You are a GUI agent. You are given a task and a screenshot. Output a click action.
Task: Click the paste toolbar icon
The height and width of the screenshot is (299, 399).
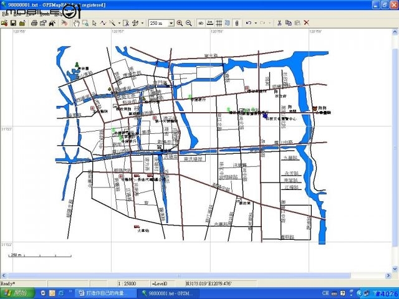click(297, 23)
